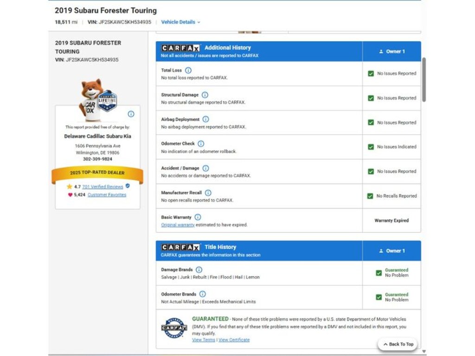Click 2019 Subaru Forester Touring heading

coord(106,11)
